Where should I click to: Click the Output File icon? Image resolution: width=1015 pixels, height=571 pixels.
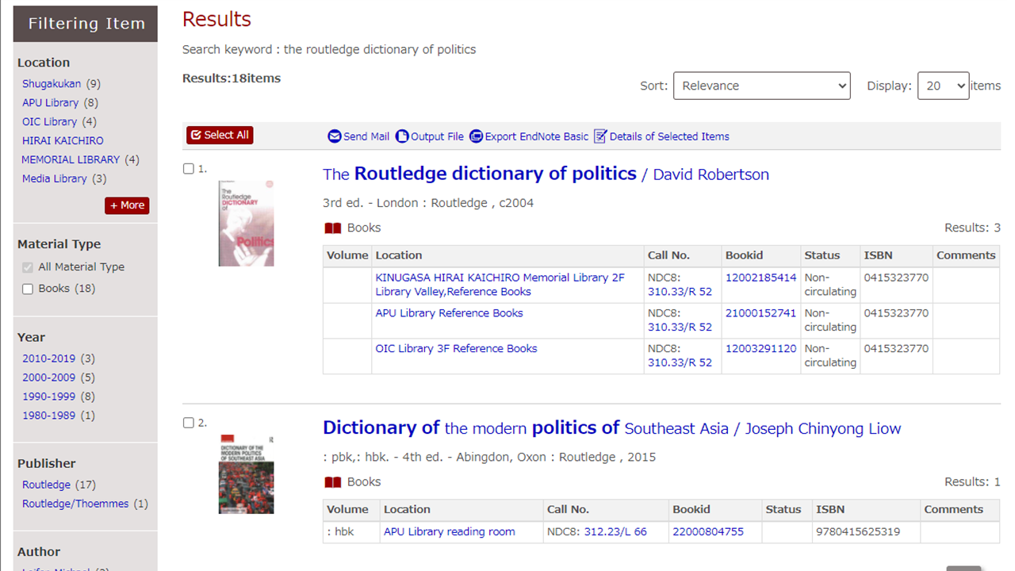pos(402,136)
